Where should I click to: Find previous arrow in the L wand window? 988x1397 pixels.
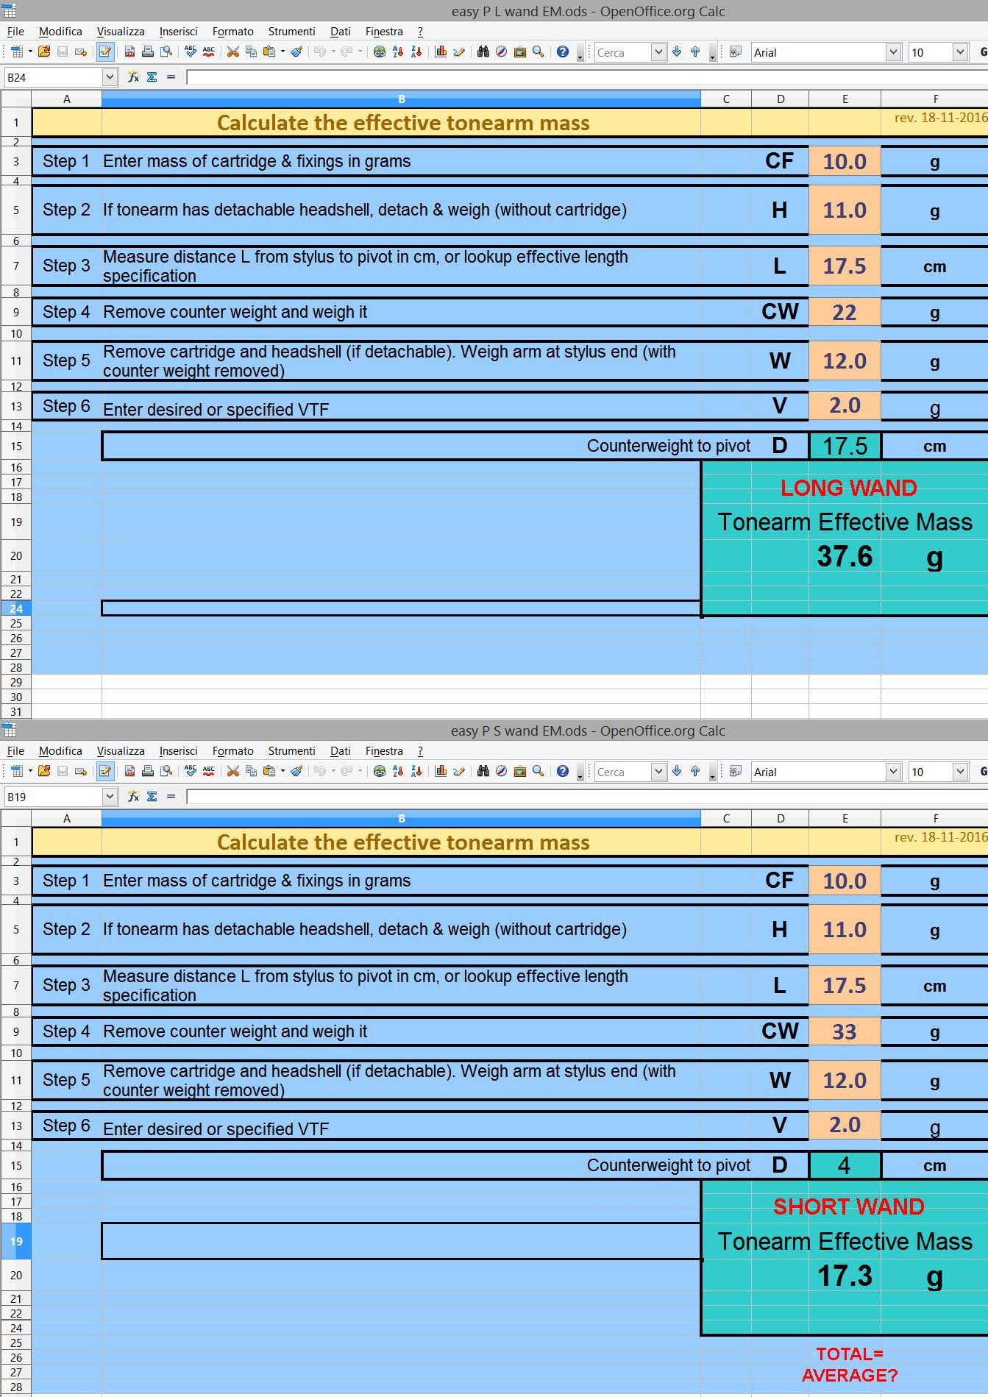[x=695, y=52]
